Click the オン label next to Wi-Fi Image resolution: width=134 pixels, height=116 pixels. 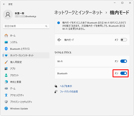(x=116, y=61)
